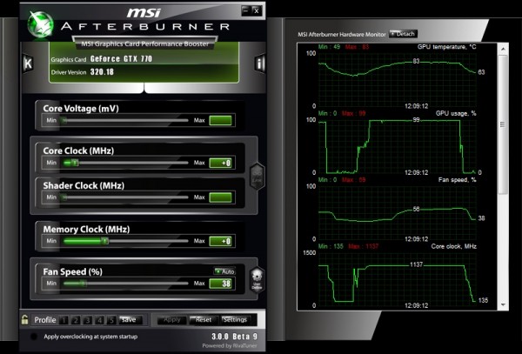This screenshot has width=522, height=354.
Task: Click the Core Clock +0 value field
Action: pyautogui.click(x=220, y=163)
